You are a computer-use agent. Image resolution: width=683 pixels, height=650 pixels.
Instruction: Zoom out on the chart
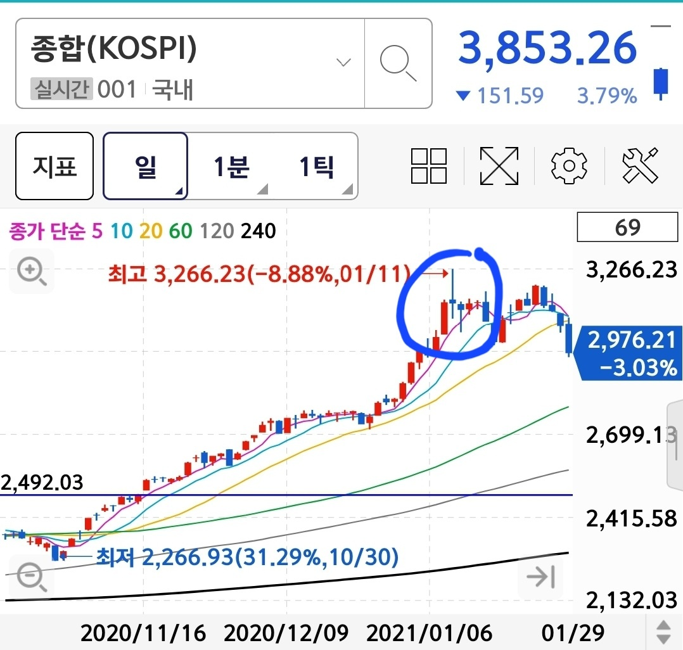point(32,577)
